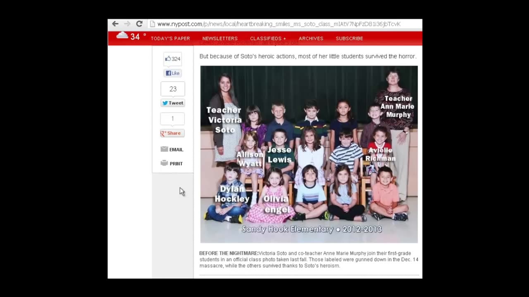529x297 pixels.
Task: Select the nypost.com address bar URL
Action: click(x=279, y=24)
